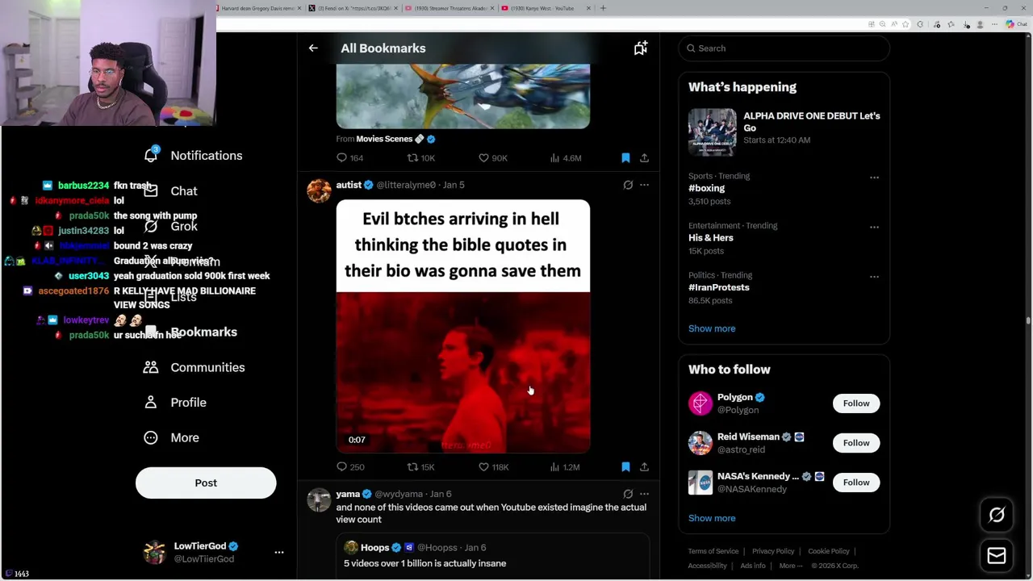
Task: Open Terms of Service link
Action: coord(713,551)
